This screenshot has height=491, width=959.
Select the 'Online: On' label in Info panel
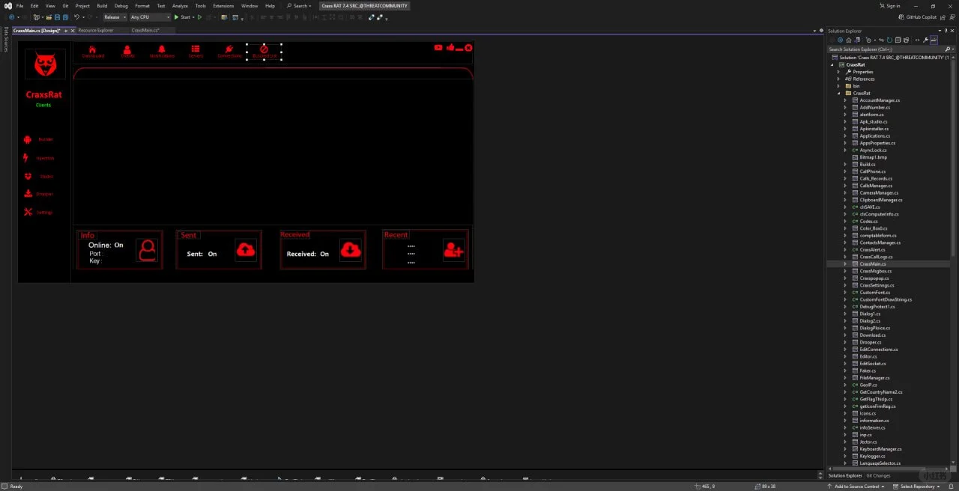106,245
